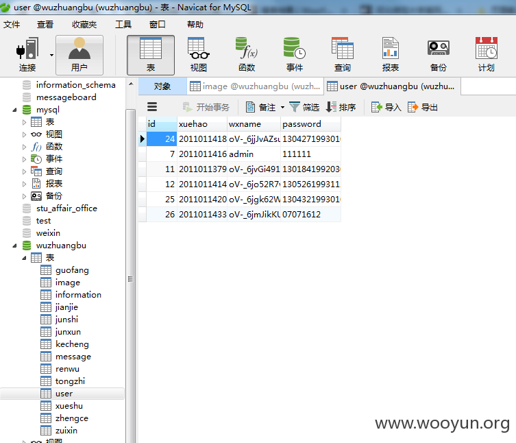Select the weixin database
Screen dimensions: 516x443
[x=48, y=233]
